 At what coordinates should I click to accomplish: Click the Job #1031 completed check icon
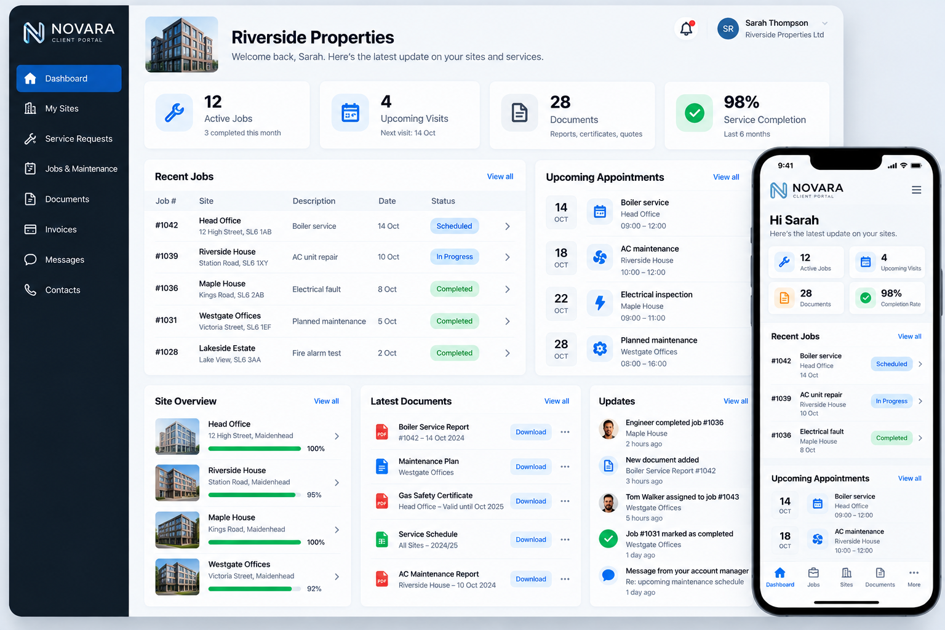click(608, 538)
